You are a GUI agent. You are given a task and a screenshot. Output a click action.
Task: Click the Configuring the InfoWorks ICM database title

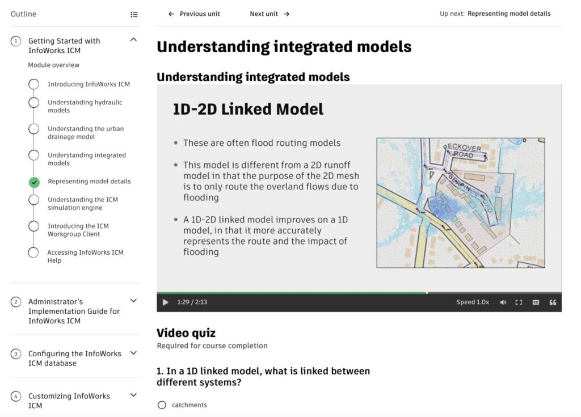click(74, 359)
